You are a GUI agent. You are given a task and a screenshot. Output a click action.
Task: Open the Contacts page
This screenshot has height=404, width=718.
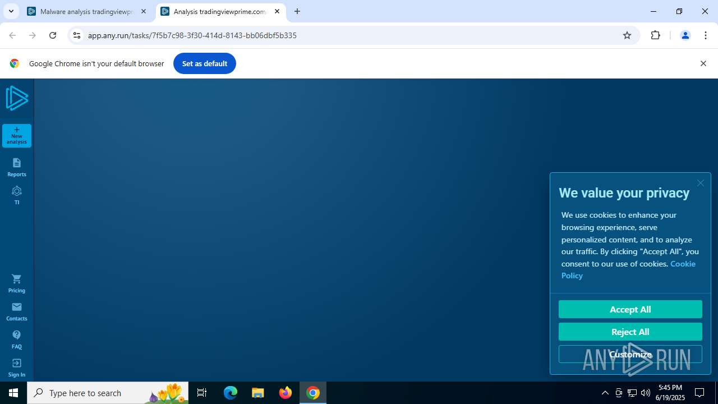click(17, 311)
